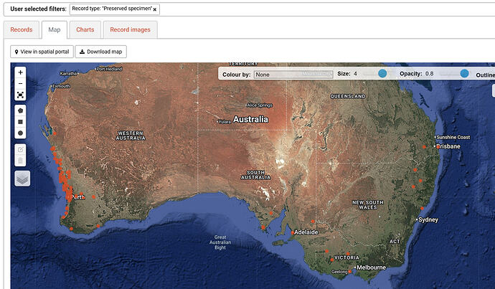The width and height of the screenshot is (495, 289).
Task: Remove the Preserved specimen filter
Action: pos(155,10)
